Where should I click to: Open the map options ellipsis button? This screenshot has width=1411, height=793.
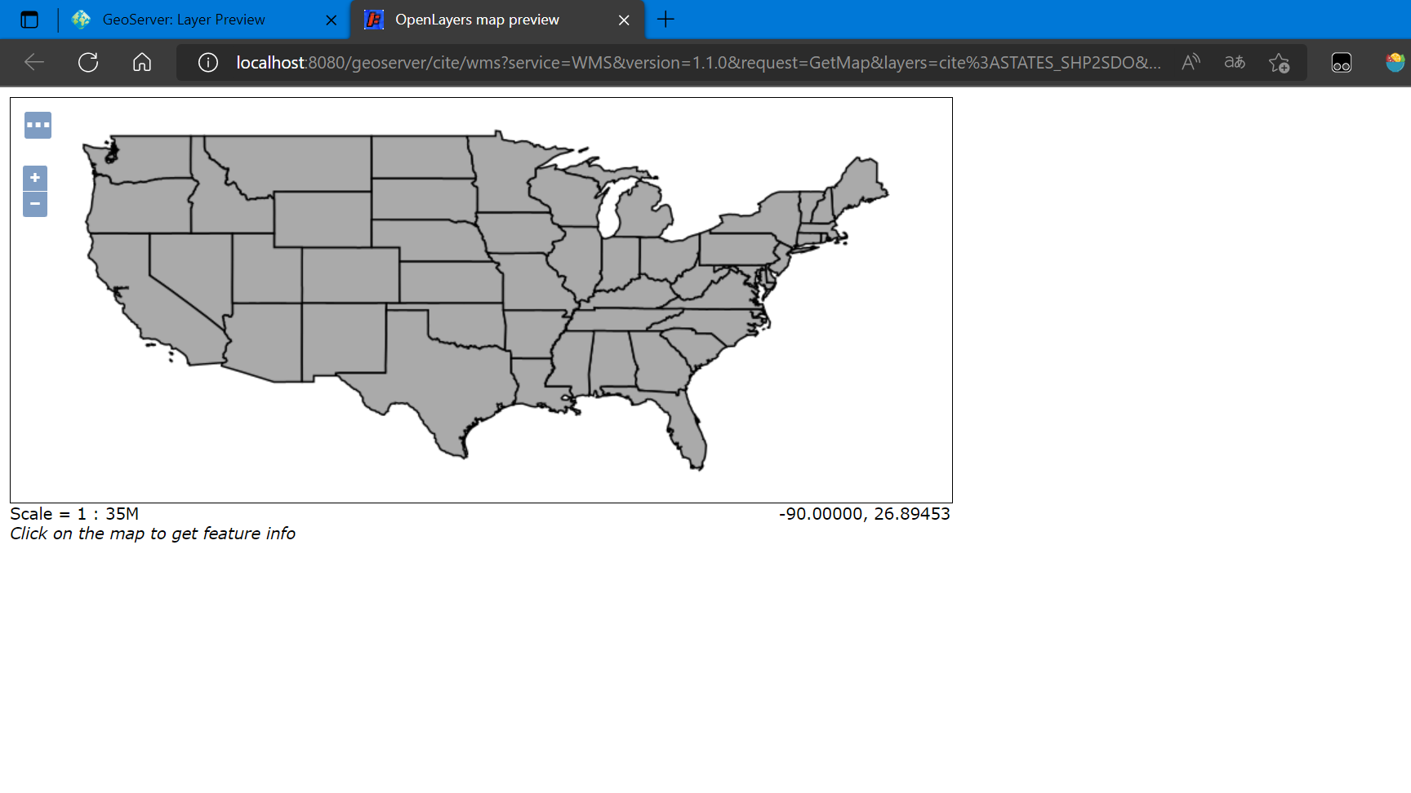(x=38, y=125)
